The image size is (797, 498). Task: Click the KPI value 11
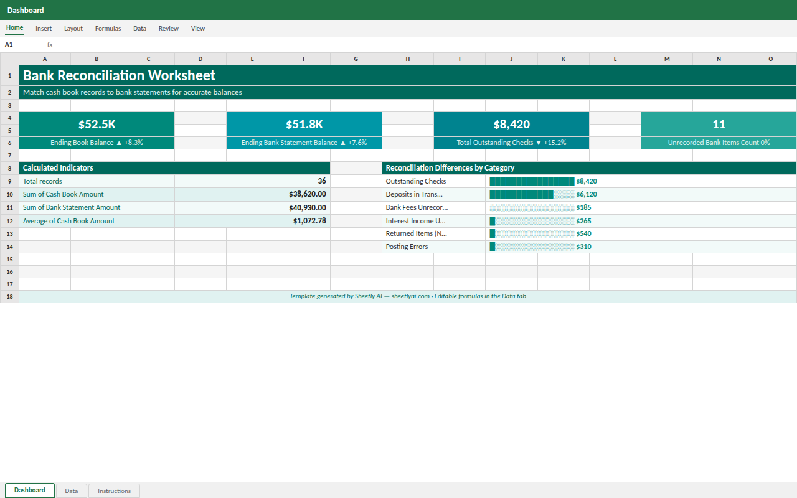(719, 125)
